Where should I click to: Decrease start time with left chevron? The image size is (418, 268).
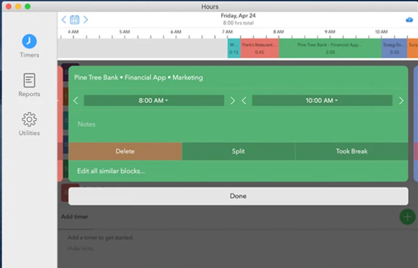click(75, 100)
